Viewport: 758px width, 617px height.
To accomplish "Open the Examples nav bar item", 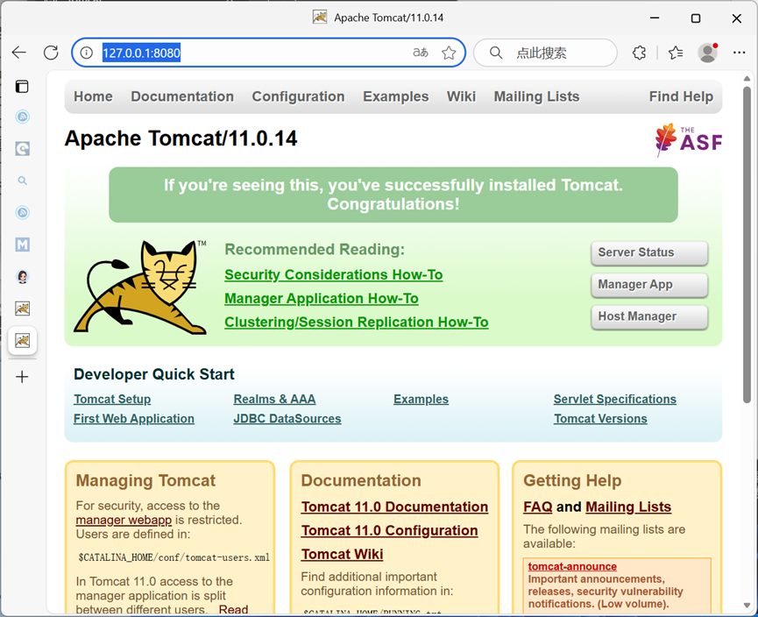I will coord(395,96).
